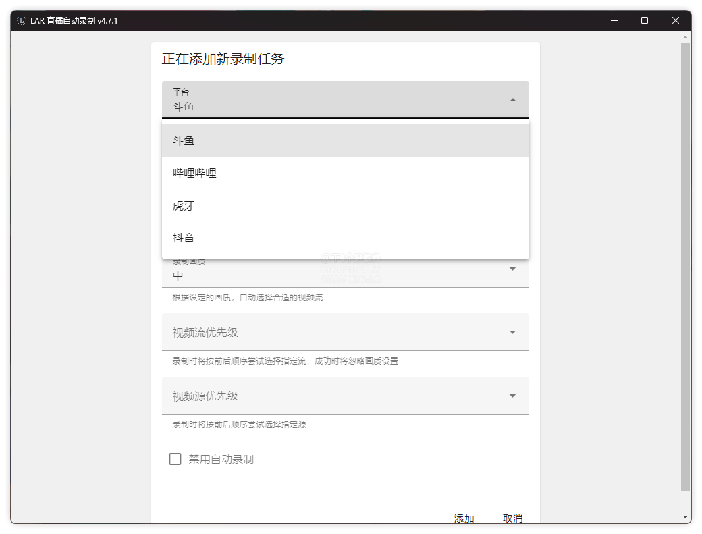The width and height of the screenshot is (702, 534).
Task: Click the vertical scrollbar thumb
Action: coord(685,267)
